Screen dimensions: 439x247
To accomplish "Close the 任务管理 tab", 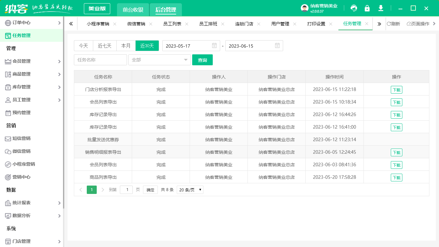I will click(367, 24).
